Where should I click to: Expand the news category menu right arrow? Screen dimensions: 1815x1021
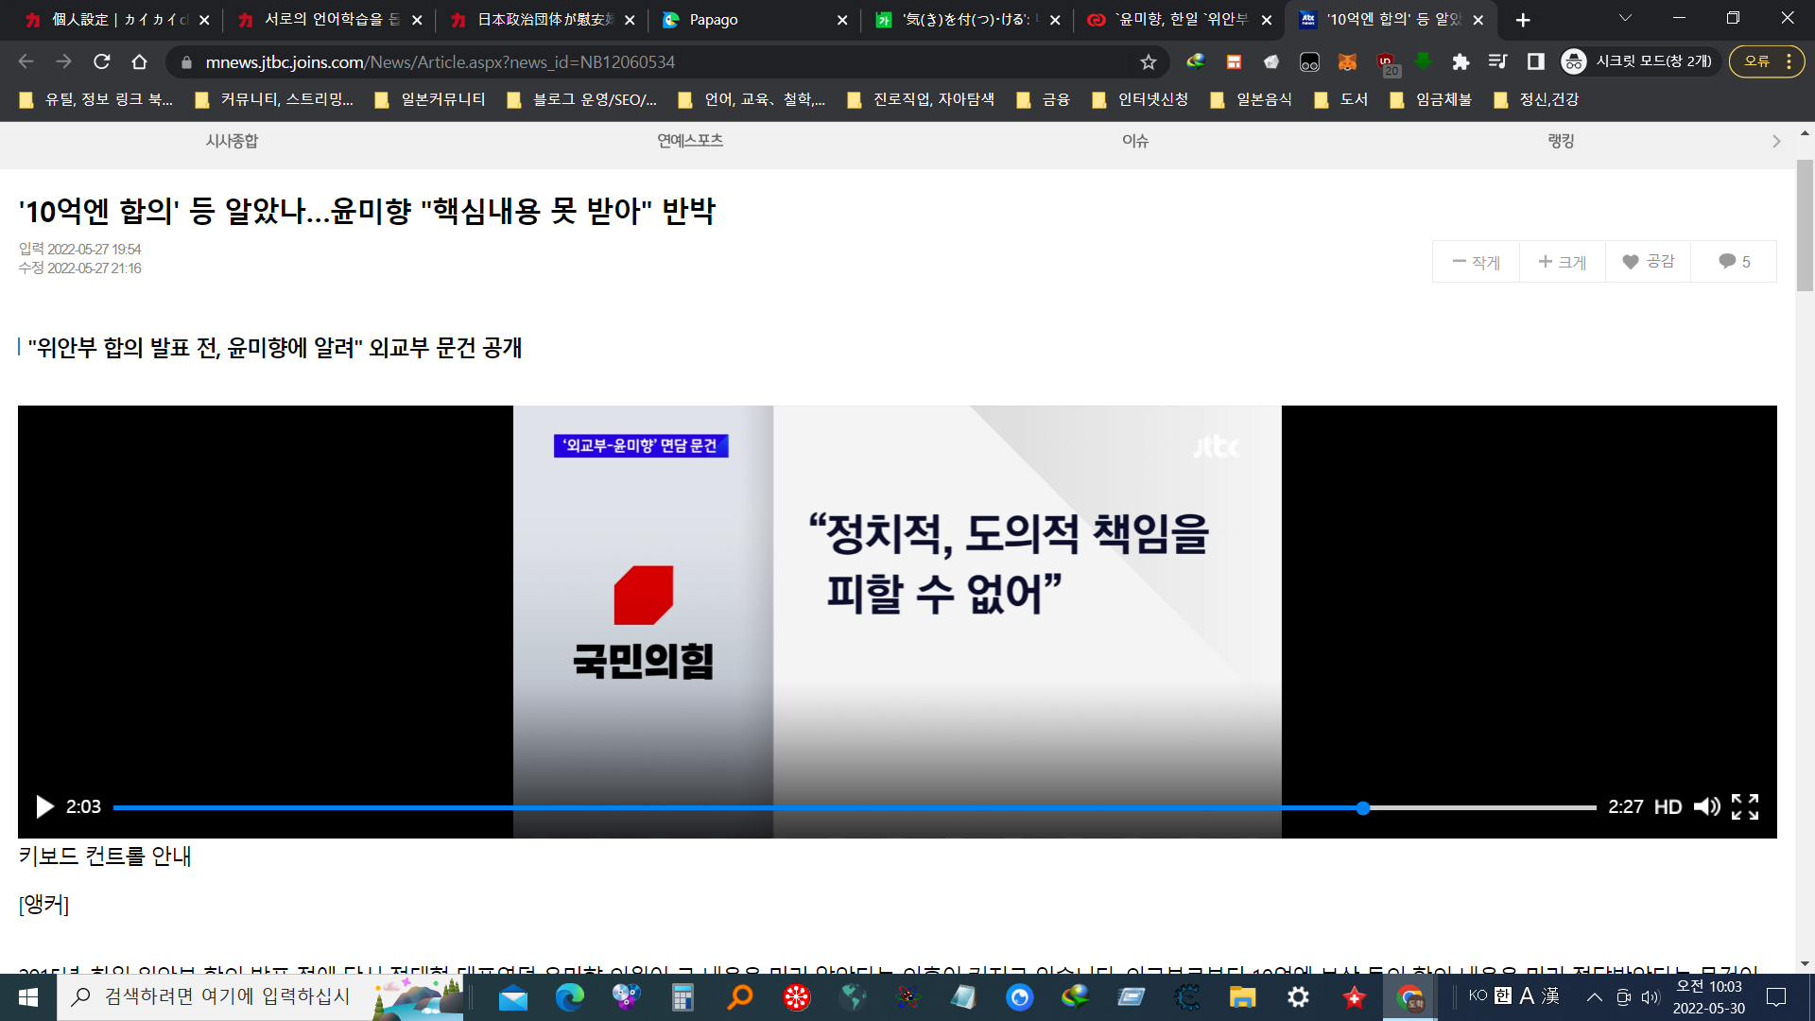[1776, 142]
